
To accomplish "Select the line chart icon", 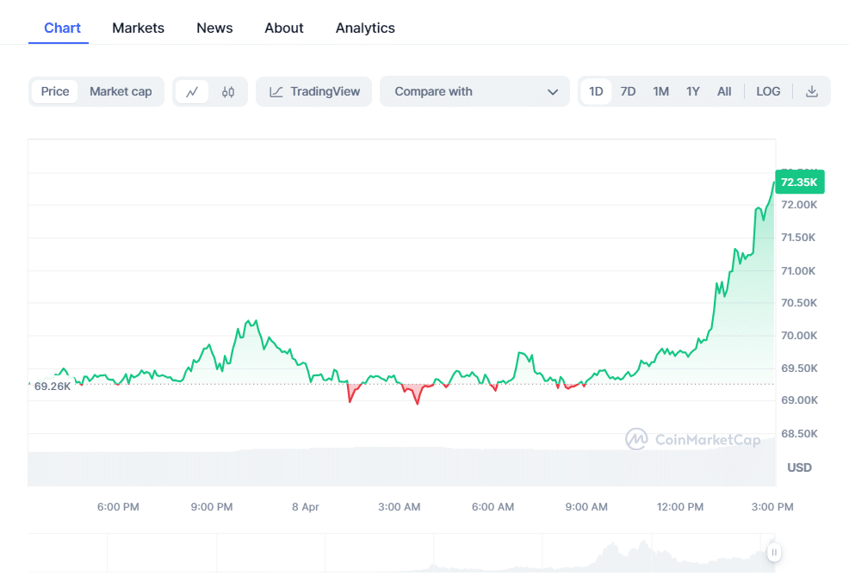I will tap(192, 92).
